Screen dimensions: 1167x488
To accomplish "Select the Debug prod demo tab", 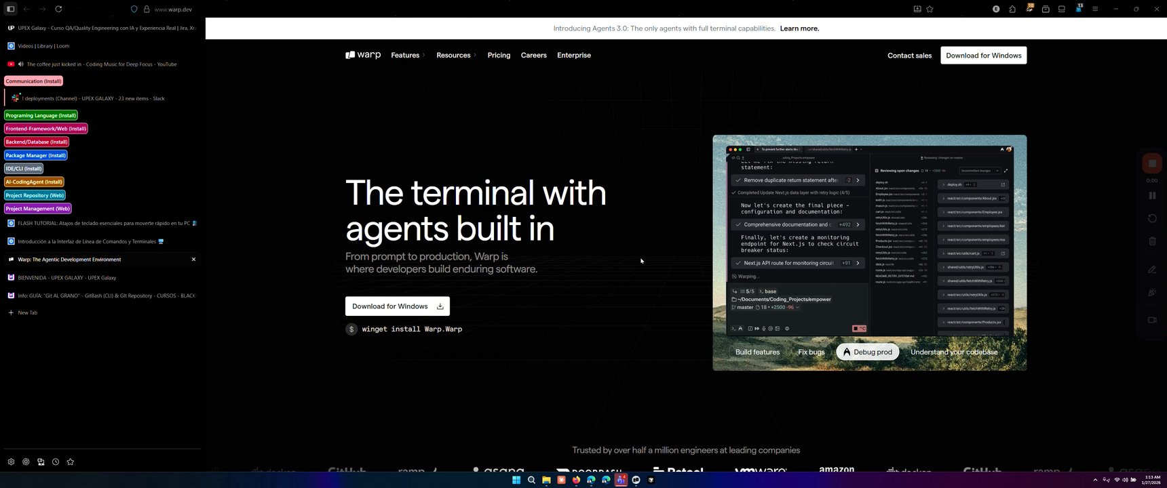I will tap(868, 352).
